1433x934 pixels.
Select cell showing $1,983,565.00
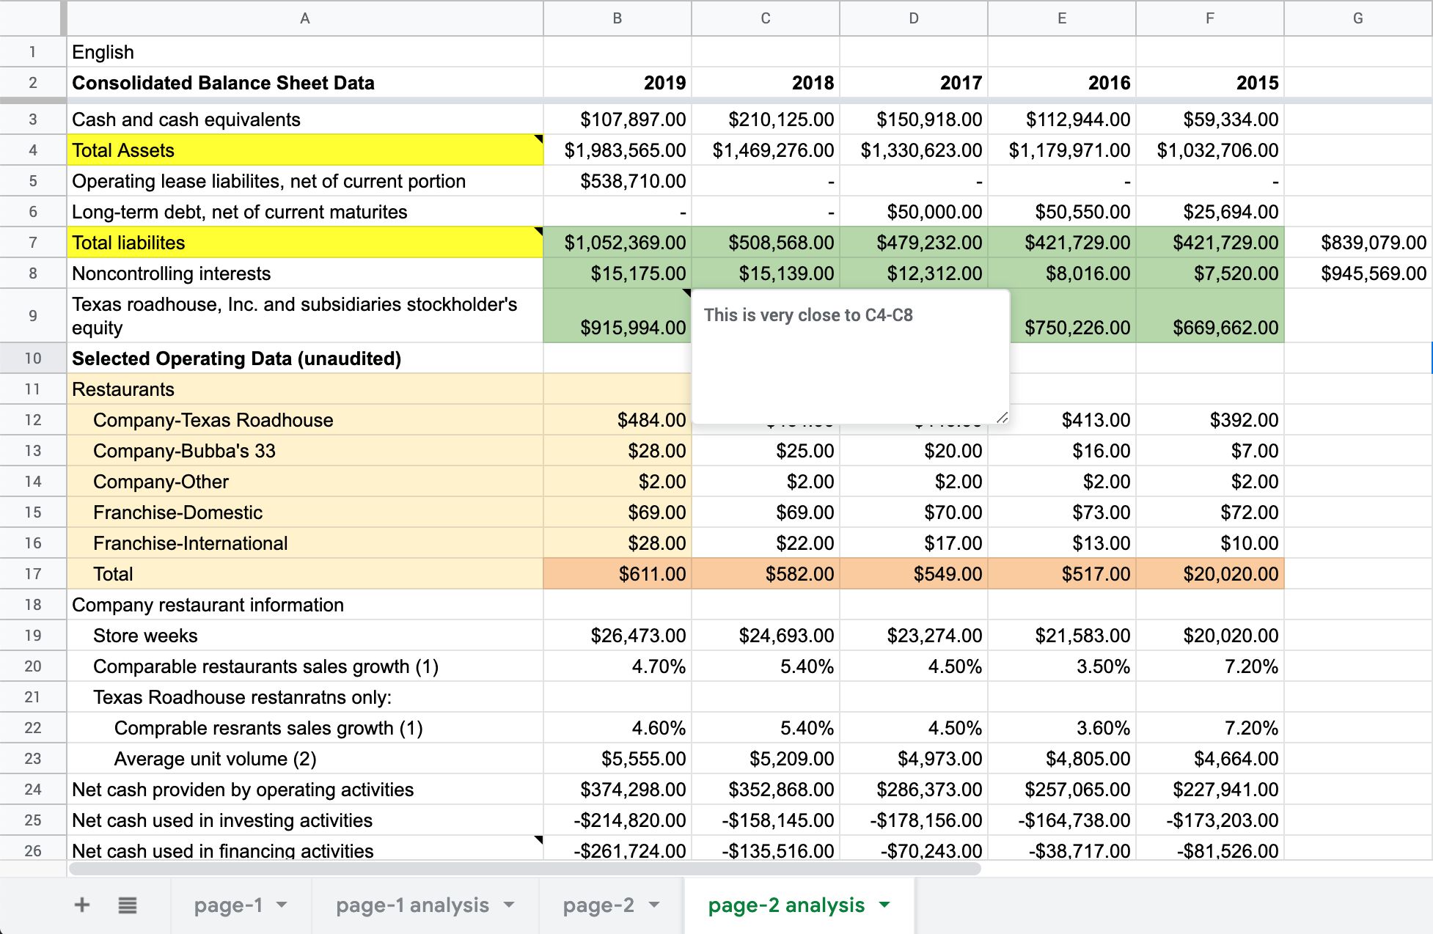coord(617,150)
